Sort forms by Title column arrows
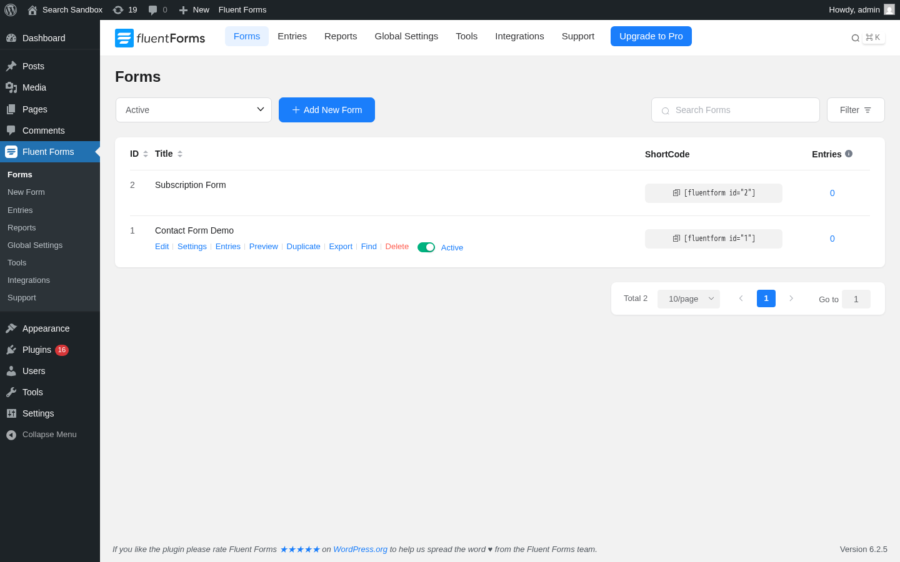This screenshot has height=562, width=900. [180, 154]
